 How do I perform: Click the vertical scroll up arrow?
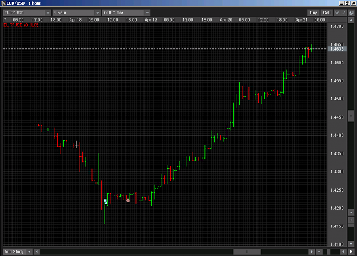click(x=351, y=20)
